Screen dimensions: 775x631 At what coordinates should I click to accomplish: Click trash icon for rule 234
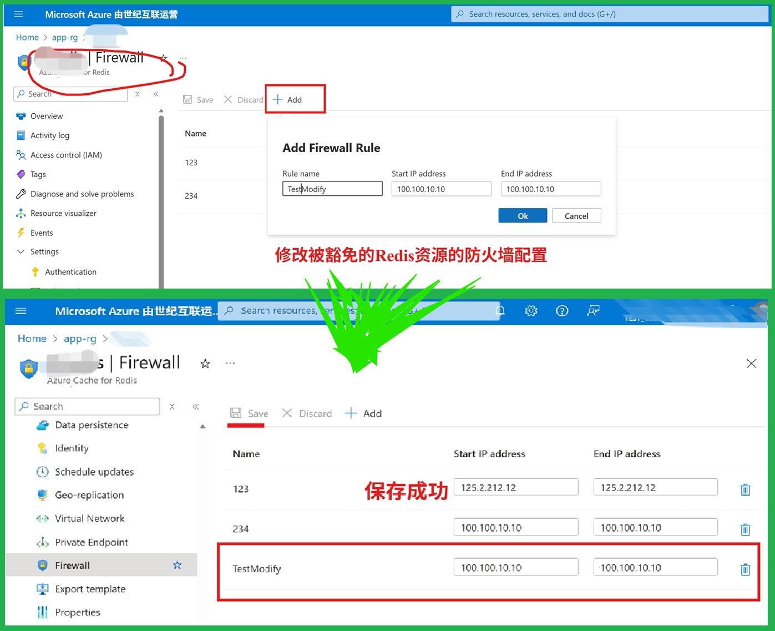745,529
